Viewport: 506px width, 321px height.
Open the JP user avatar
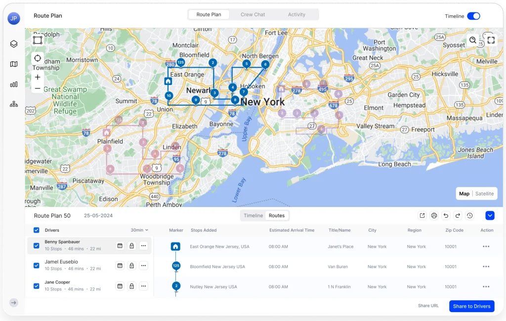point(13,18)
